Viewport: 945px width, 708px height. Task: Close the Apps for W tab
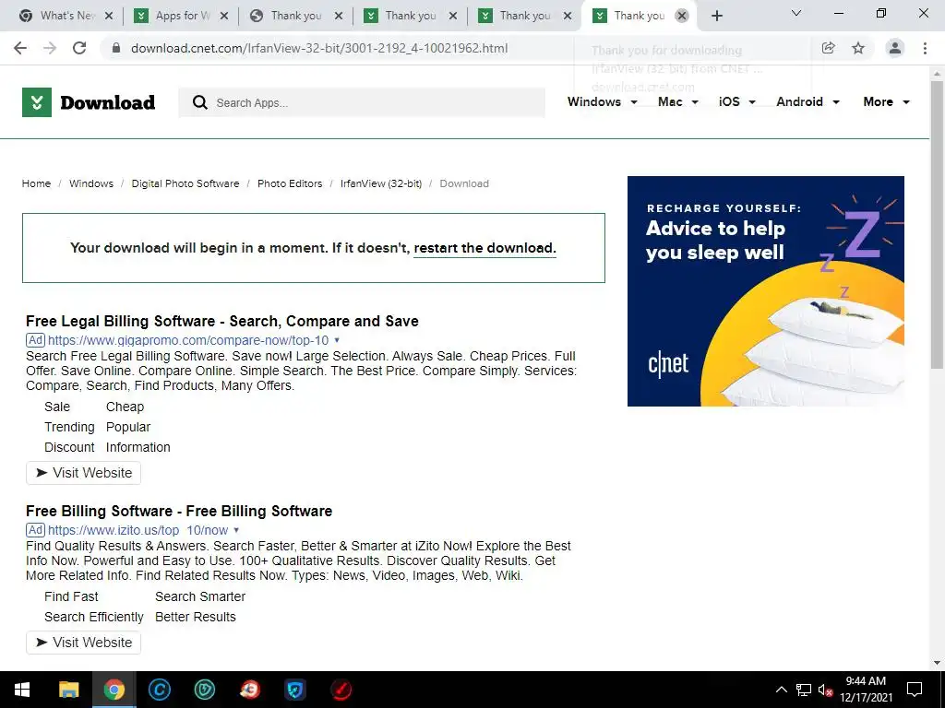point(223,16)
